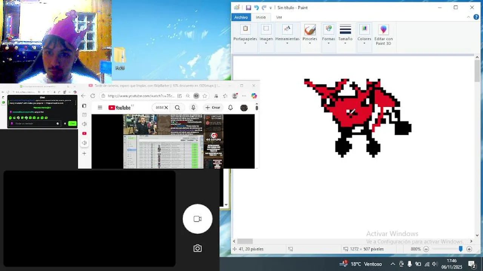Click the star favorite icon in address bar
The height and width of the screenshot is (271, 483).
[205, 96]
